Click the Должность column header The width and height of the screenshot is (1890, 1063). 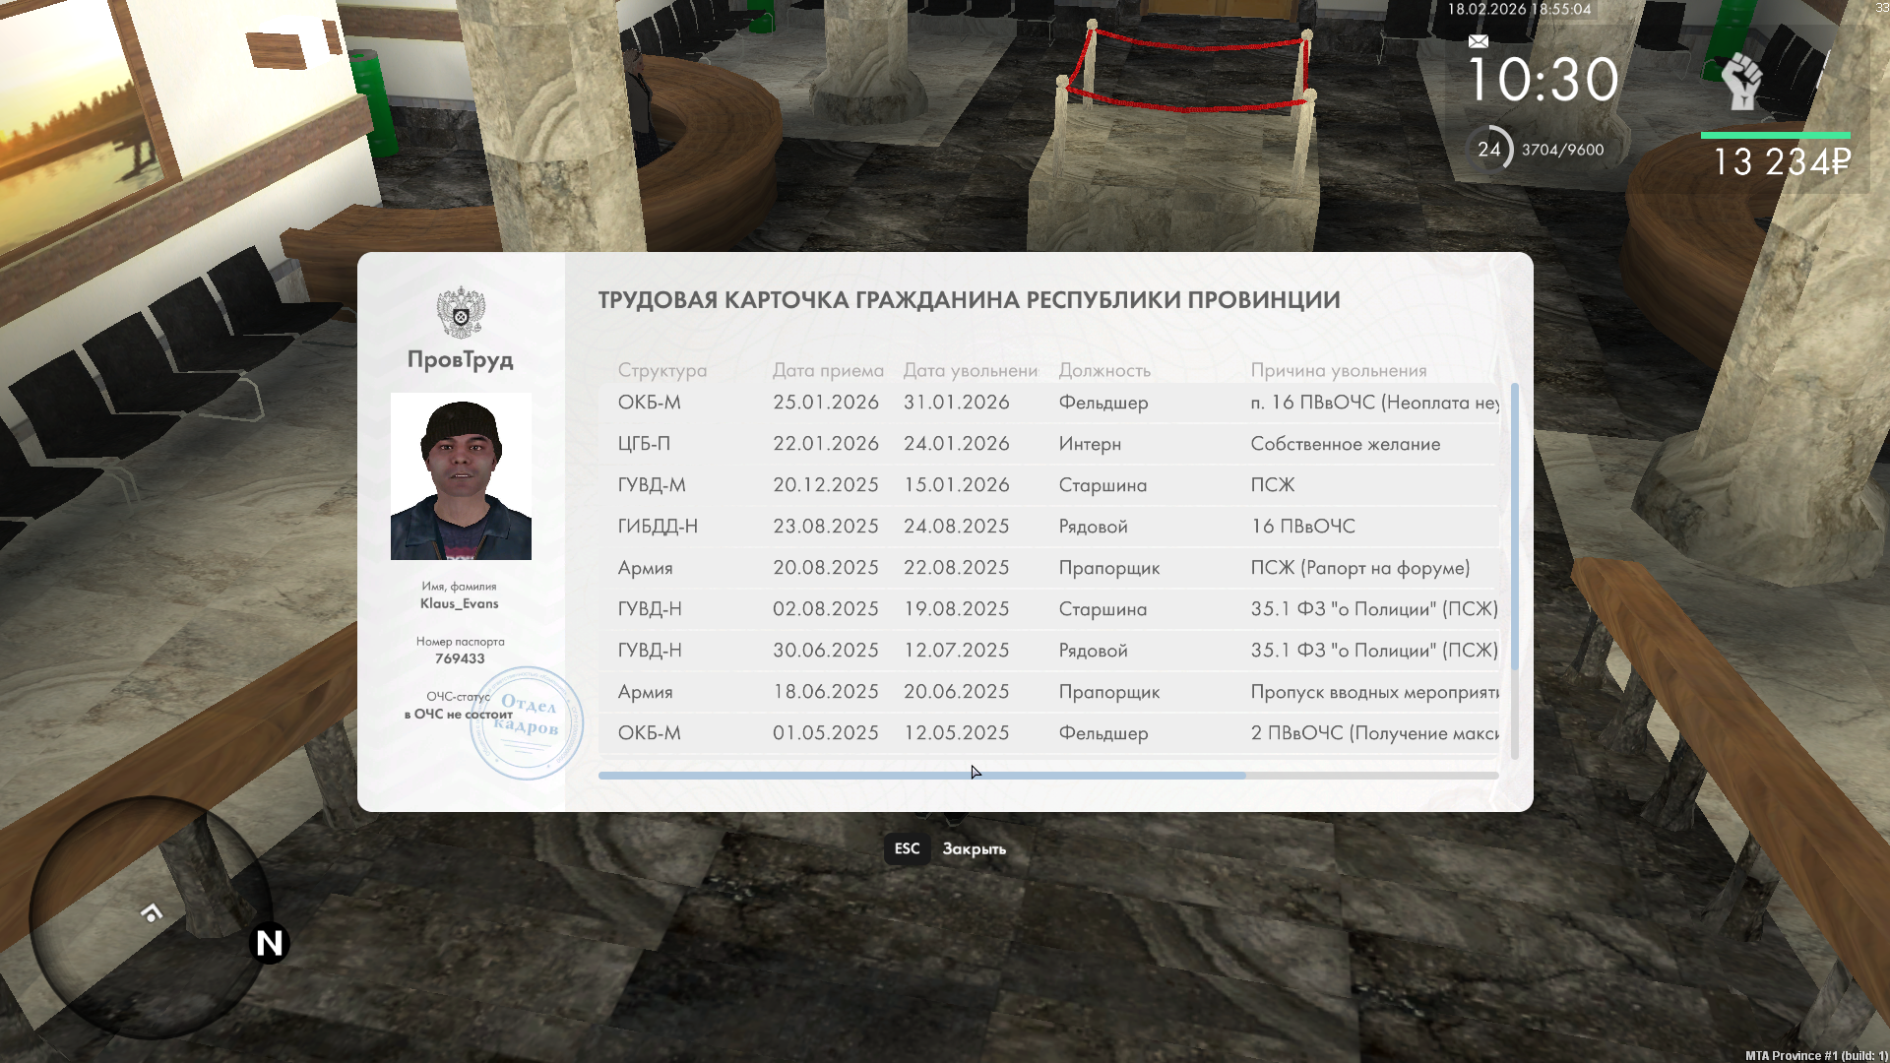click(1104, 370)
